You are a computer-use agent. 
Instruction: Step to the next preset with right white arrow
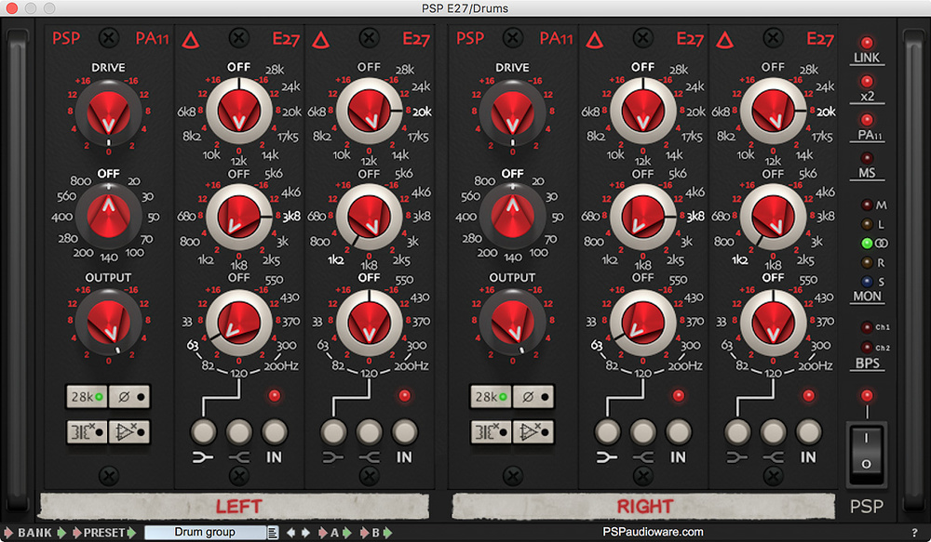(x=305, y=533)
